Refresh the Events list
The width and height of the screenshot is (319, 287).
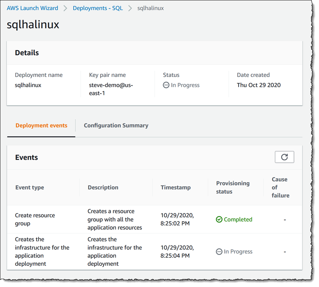pyautogui.click(x=284, y=157)
